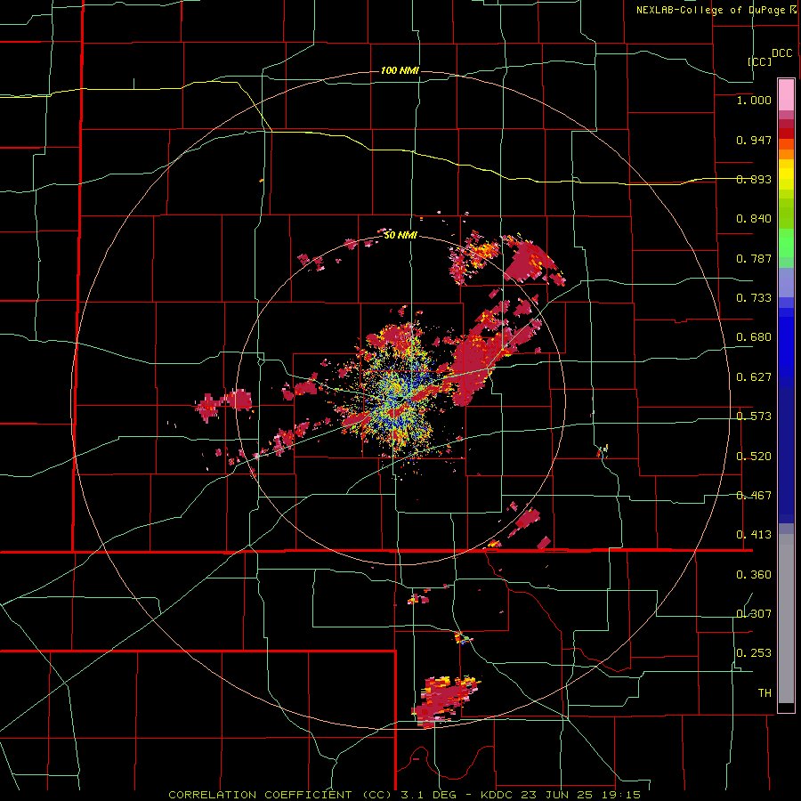Click the 0.627 scale value
Viewport: 801px width, 801px height.
click(754, 377)
